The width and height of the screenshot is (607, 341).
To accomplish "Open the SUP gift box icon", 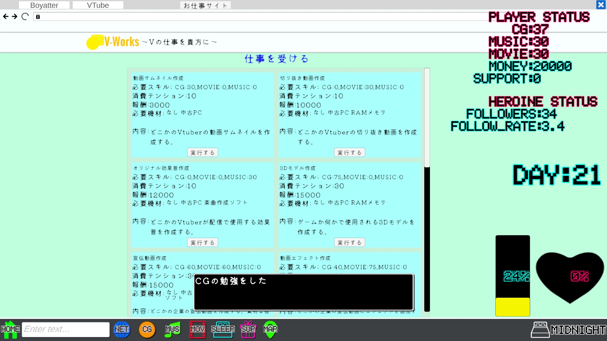I will (248, 329).
